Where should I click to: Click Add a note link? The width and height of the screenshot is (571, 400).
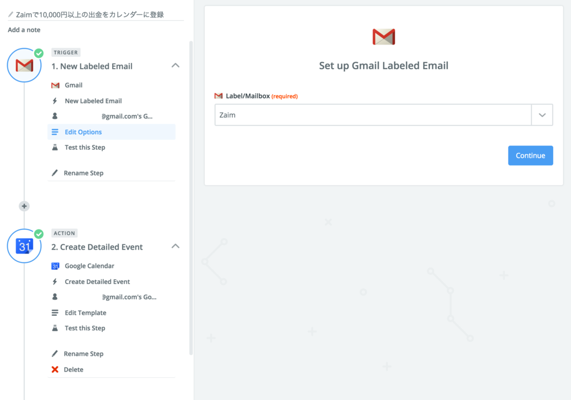[x=24, y=30]
